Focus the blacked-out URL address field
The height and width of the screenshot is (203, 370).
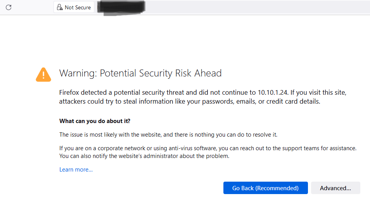121,7
